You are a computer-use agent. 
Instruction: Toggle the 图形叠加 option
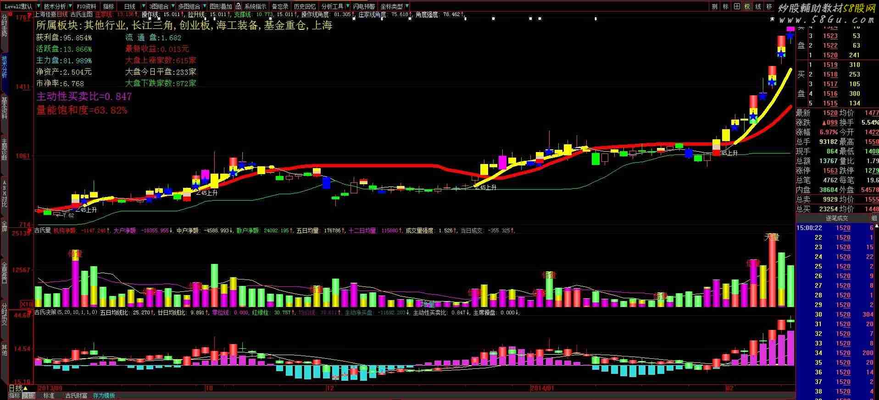[221, 6]
